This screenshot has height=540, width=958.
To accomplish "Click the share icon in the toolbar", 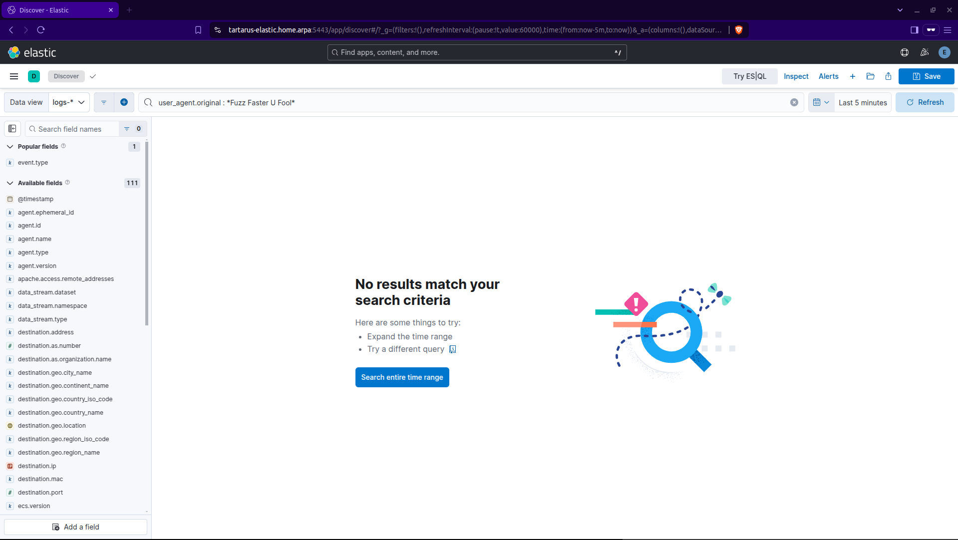I will (x=888, y=76).
